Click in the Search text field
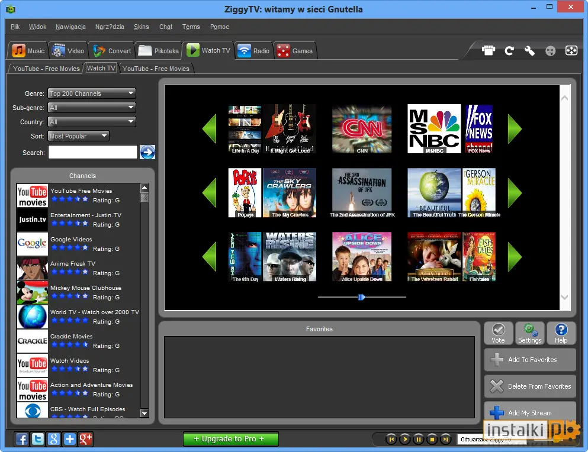 [92, 152]
